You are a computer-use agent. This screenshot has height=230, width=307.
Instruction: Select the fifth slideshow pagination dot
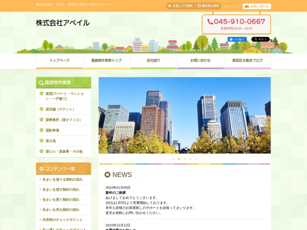tap(196, 159)
